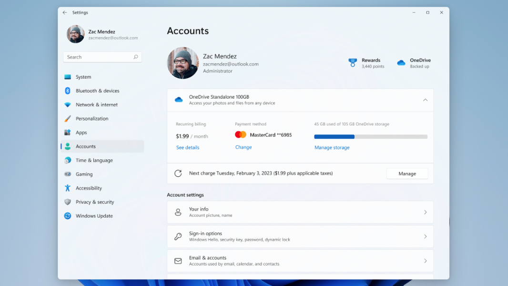Click the Accessibility person icon
Viewport: 508px width, 286px height.
click(x=68, y=188)
